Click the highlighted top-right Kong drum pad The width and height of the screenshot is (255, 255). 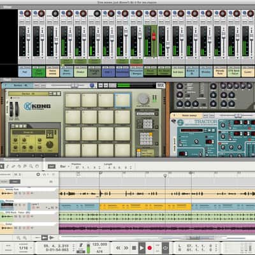(x=122, y=100)
